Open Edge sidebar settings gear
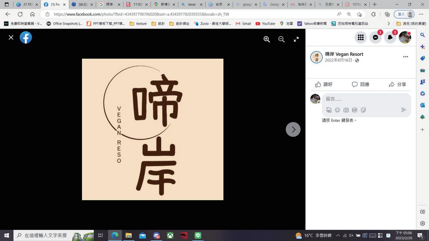Viewport: 429px width, 241px height. [x=422, y=223]
